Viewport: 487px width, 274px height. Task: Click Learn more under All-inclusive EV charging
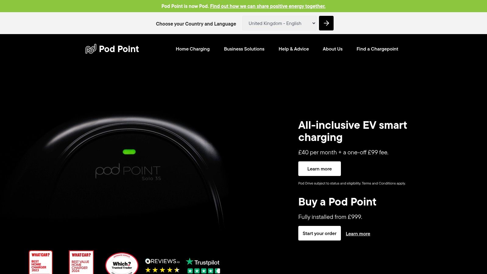point(320,169)
